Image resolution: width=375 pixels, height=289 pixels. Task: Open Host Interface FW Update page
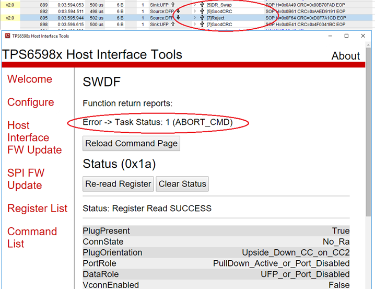pyautogui.click(x=34, y=137)
